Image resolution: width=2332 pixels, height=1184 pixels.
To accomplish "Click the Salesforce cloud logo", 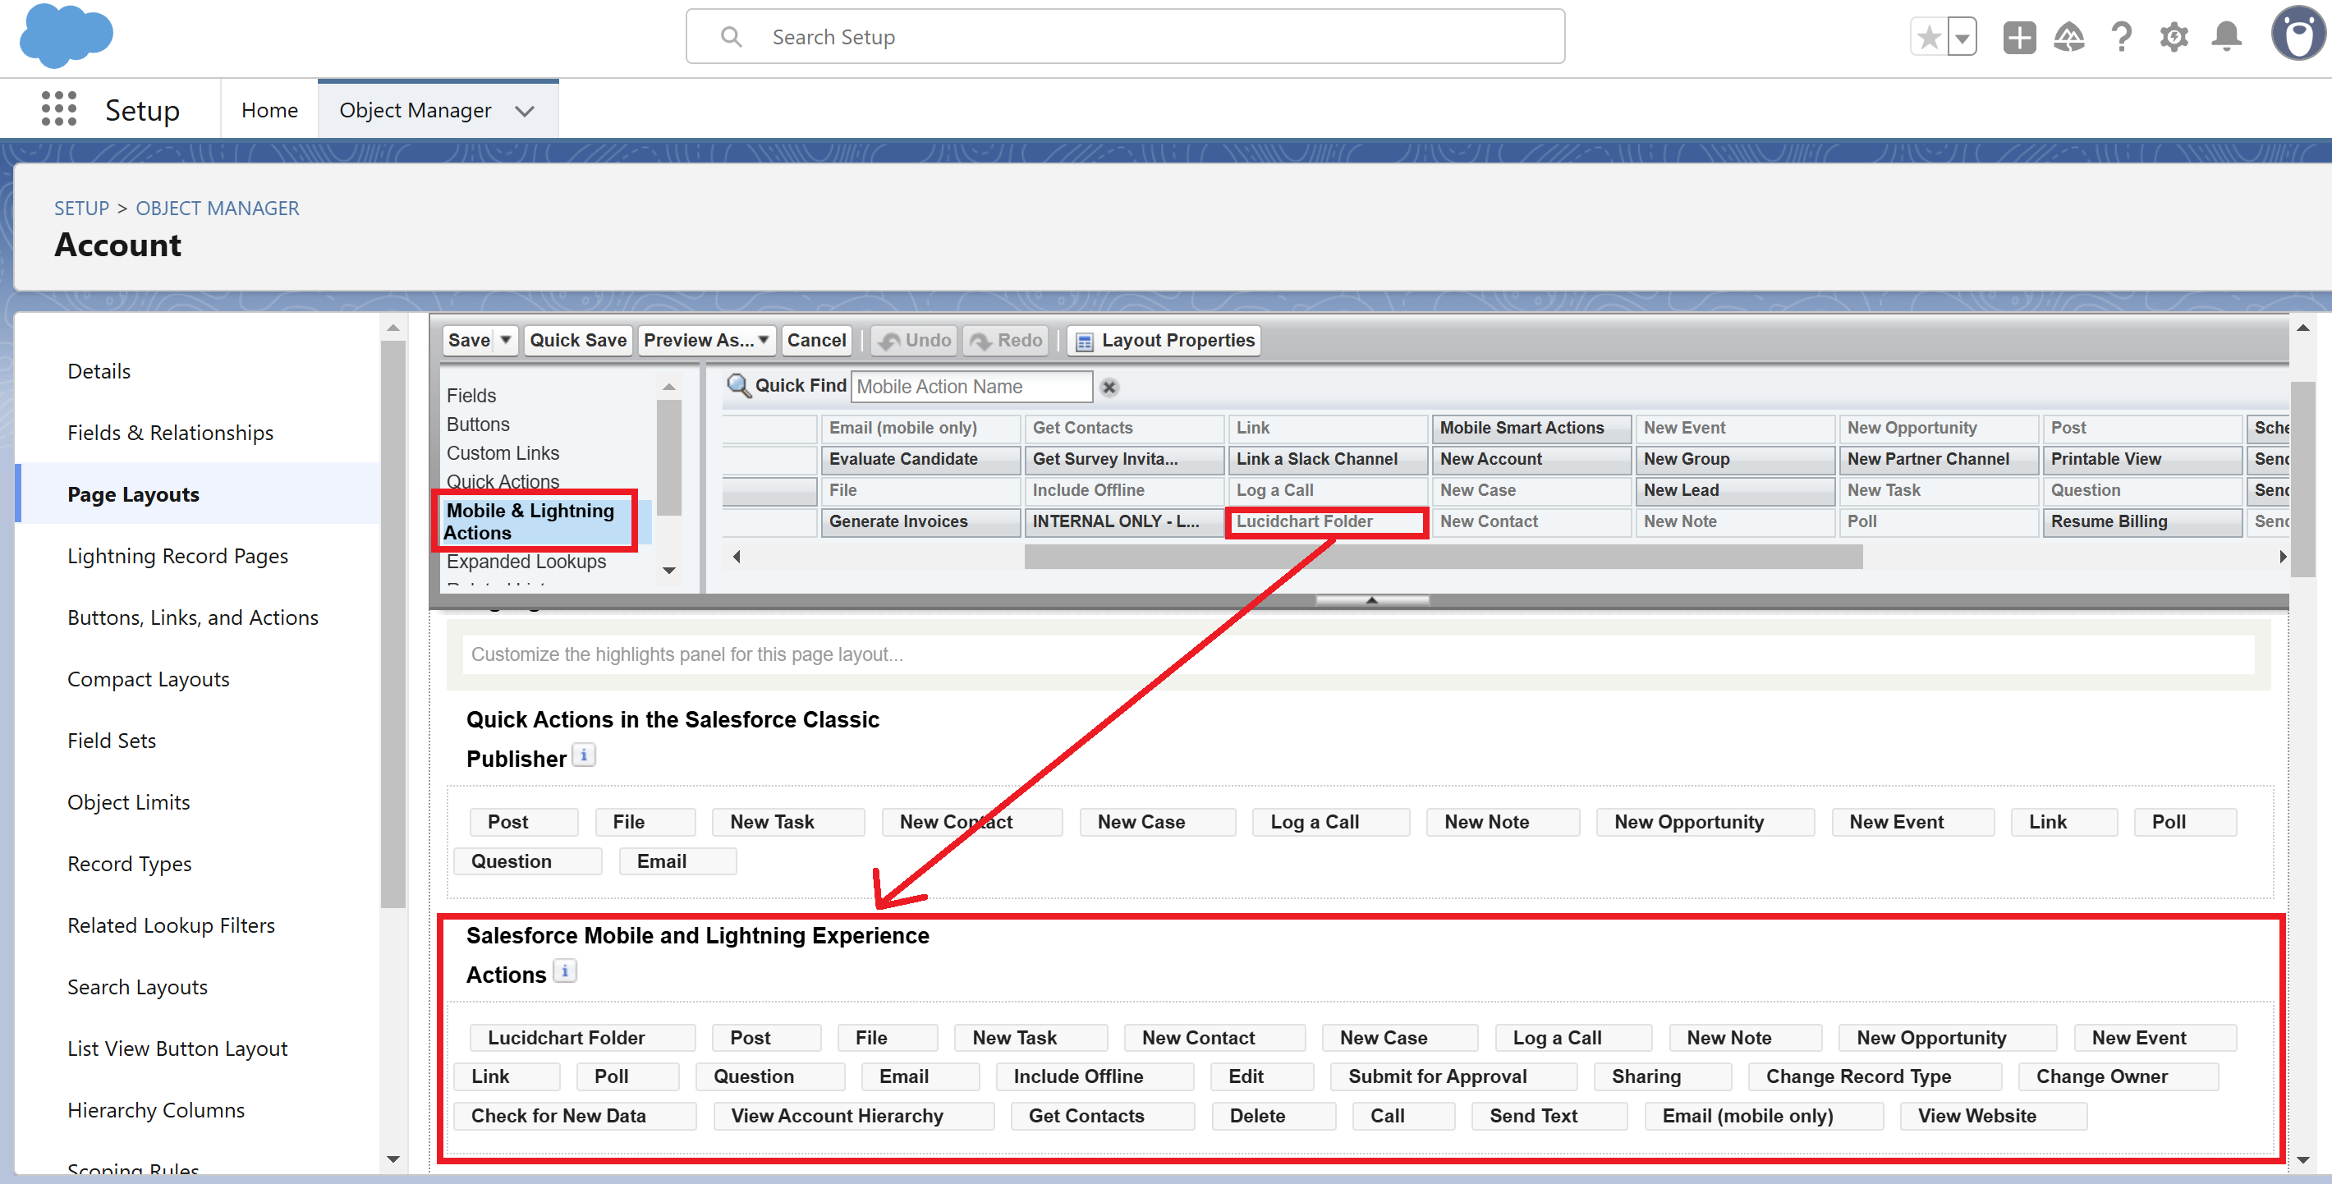I will point(66,35).
